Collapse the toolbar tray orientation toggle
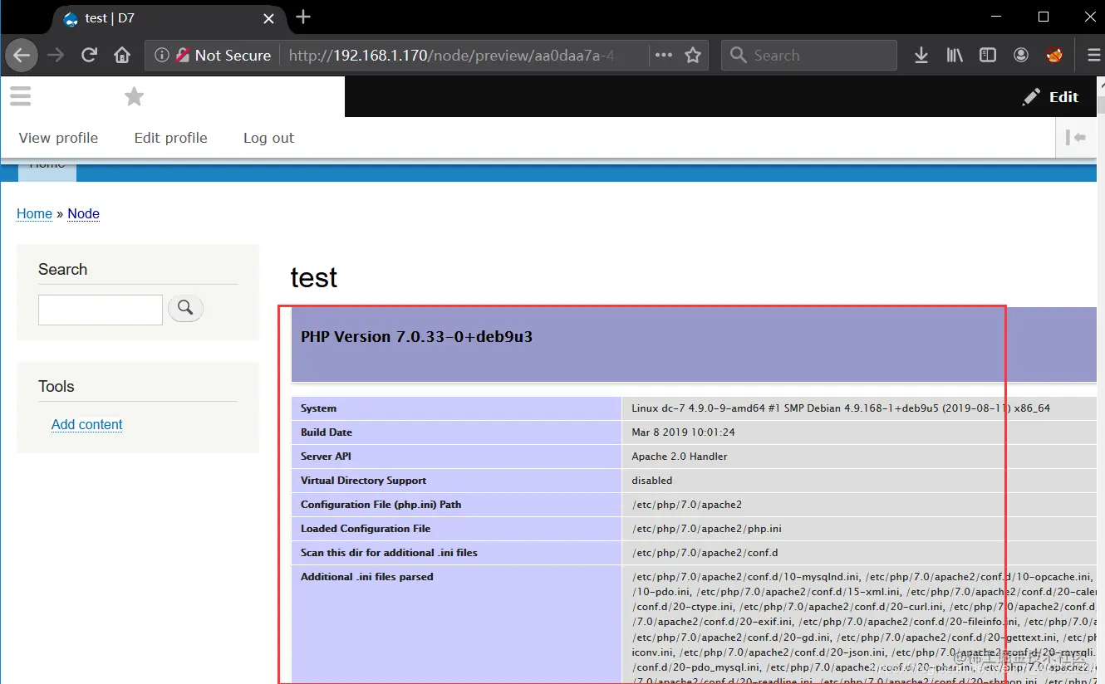Image resolution: width=1105 pixels, height=684 pixels. pyautogui.click(x=1077, y=138)
